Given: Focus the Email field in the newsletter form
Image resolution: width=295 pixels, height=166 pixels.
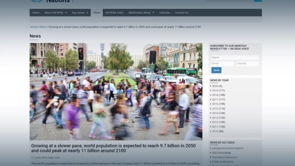Looking at the screenshot, I should pos(222,63).
